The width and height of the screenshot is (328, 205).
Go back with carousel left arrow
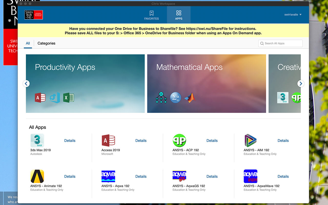coord(26,84)
